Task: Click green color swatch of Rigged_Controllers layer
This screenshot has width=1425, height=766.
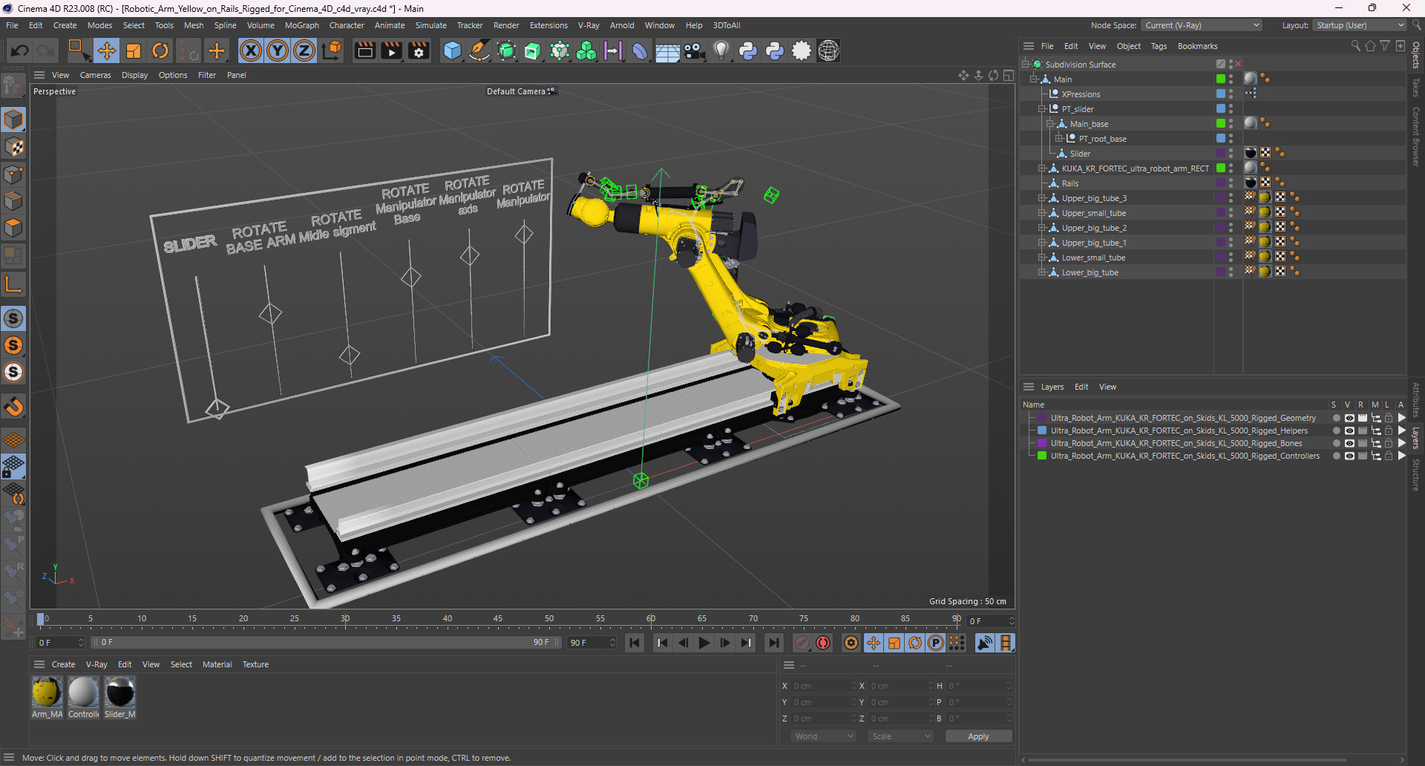Action: click(x=1042, y=456)
